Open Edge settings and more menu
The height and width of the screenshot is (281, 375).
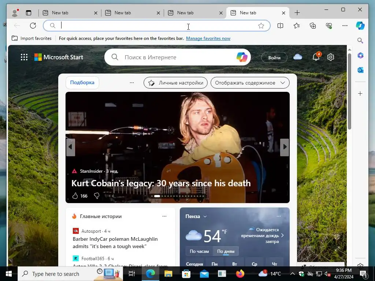coord(345,26)
